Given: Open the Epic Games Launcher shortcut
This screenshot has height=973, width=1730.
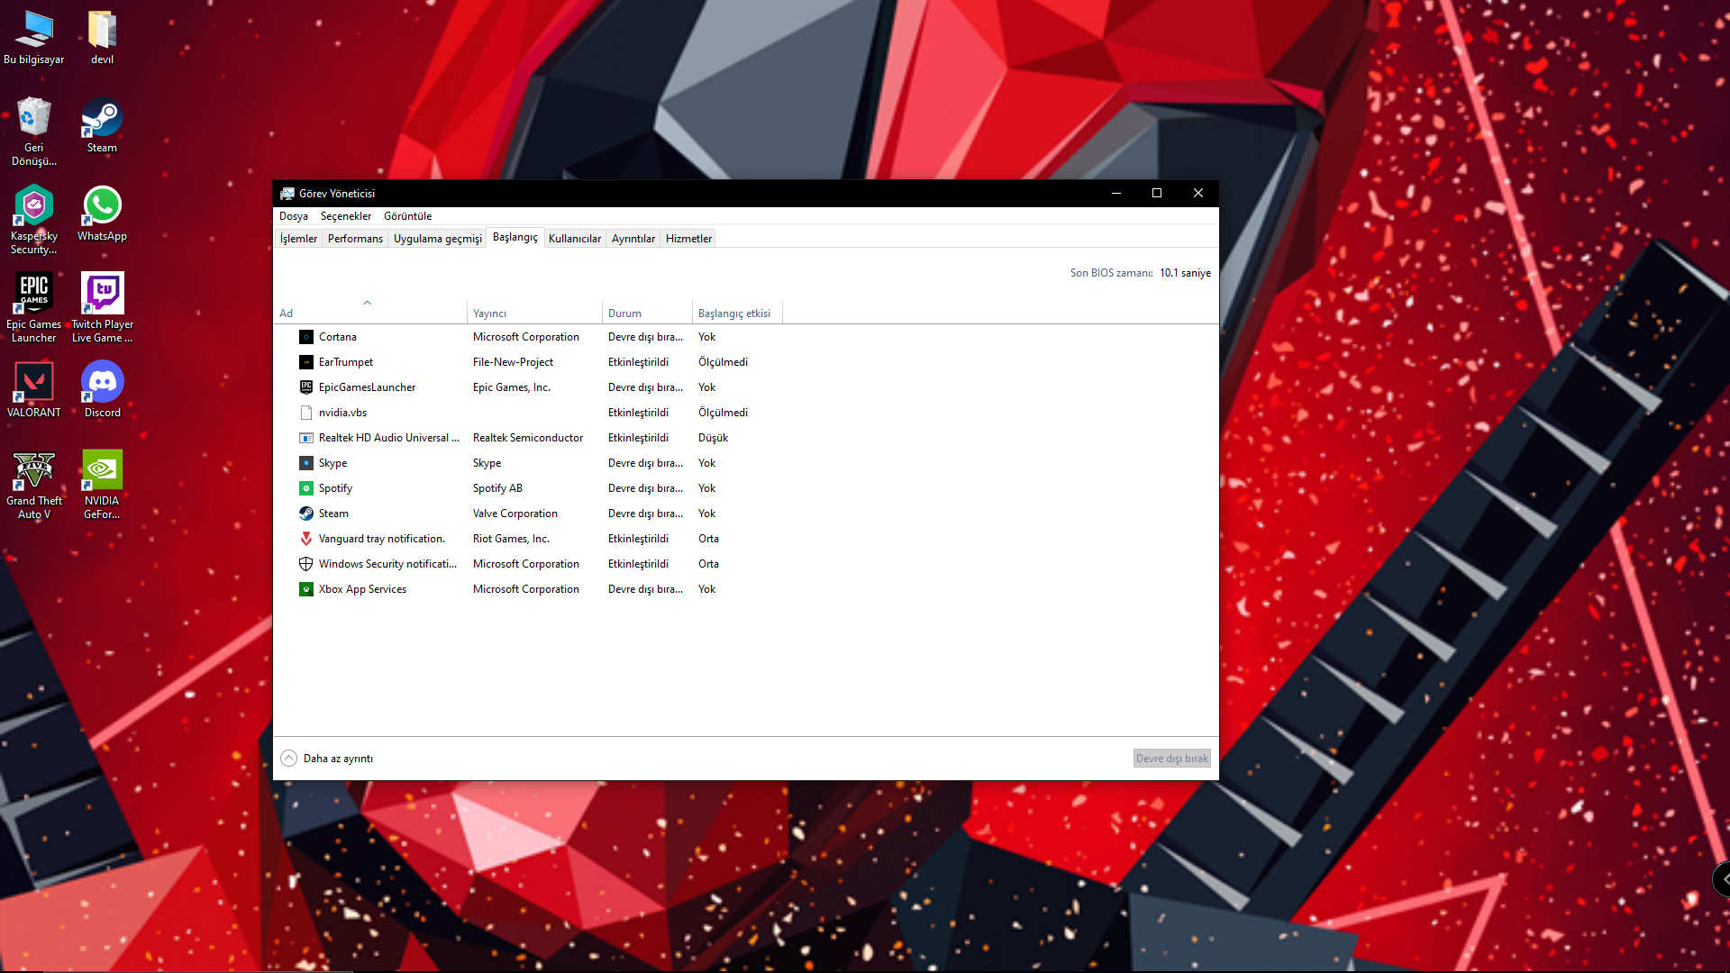Looking at the screenshot, I should 34,295.
